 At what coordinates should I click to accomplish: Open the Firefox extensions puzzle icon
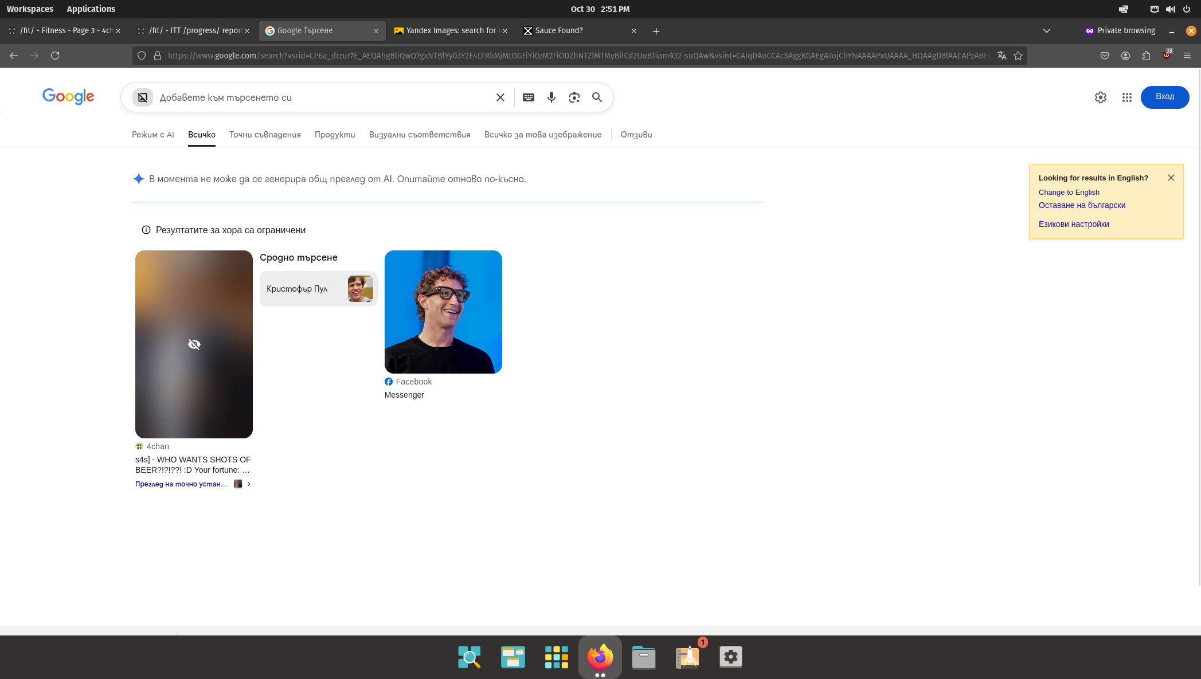tap(1146, 56)
